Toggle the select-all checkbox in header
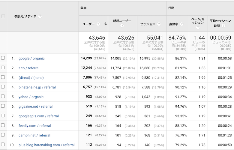 pyautogui.click(x=3, y=16)
